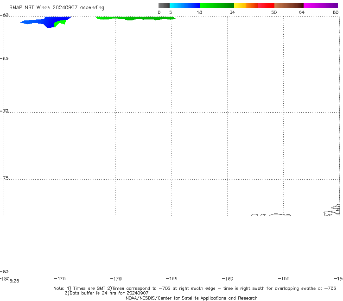Click the NOAA/NESDIS Center for Satellite Applications credit

click(191, 298)
